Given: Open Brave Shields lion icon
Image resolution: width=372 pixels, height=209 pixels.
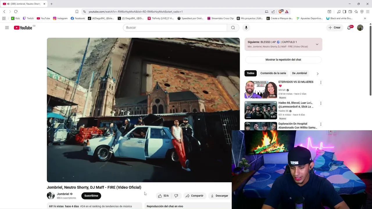Looking at the screenshot, I should point(280,12).
